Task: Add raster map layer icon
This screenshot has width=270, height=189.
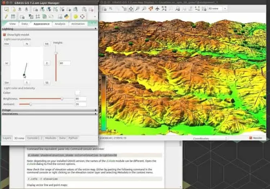Action: 42,9
